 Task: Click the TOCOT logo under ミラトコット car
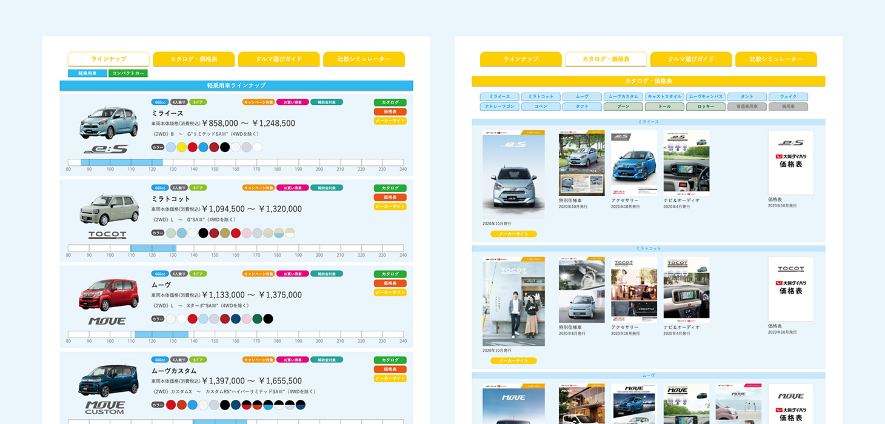pyautogui.click(x=107, y=235)
